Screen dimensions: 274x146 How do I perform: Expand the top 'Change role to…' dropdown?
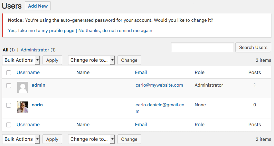tap(92, 60)
